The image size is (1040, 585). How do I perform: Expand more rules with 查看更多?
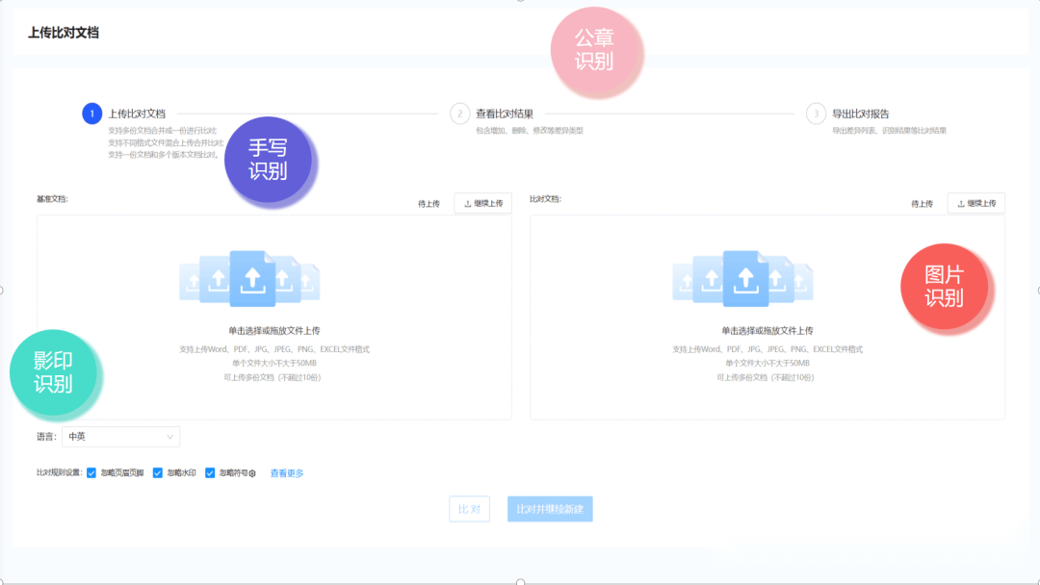click(x=287, y=473)
